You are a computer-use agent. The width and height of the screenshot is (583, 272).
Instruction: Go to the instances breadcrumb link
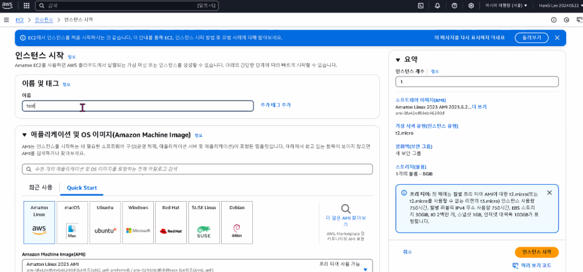44,20
